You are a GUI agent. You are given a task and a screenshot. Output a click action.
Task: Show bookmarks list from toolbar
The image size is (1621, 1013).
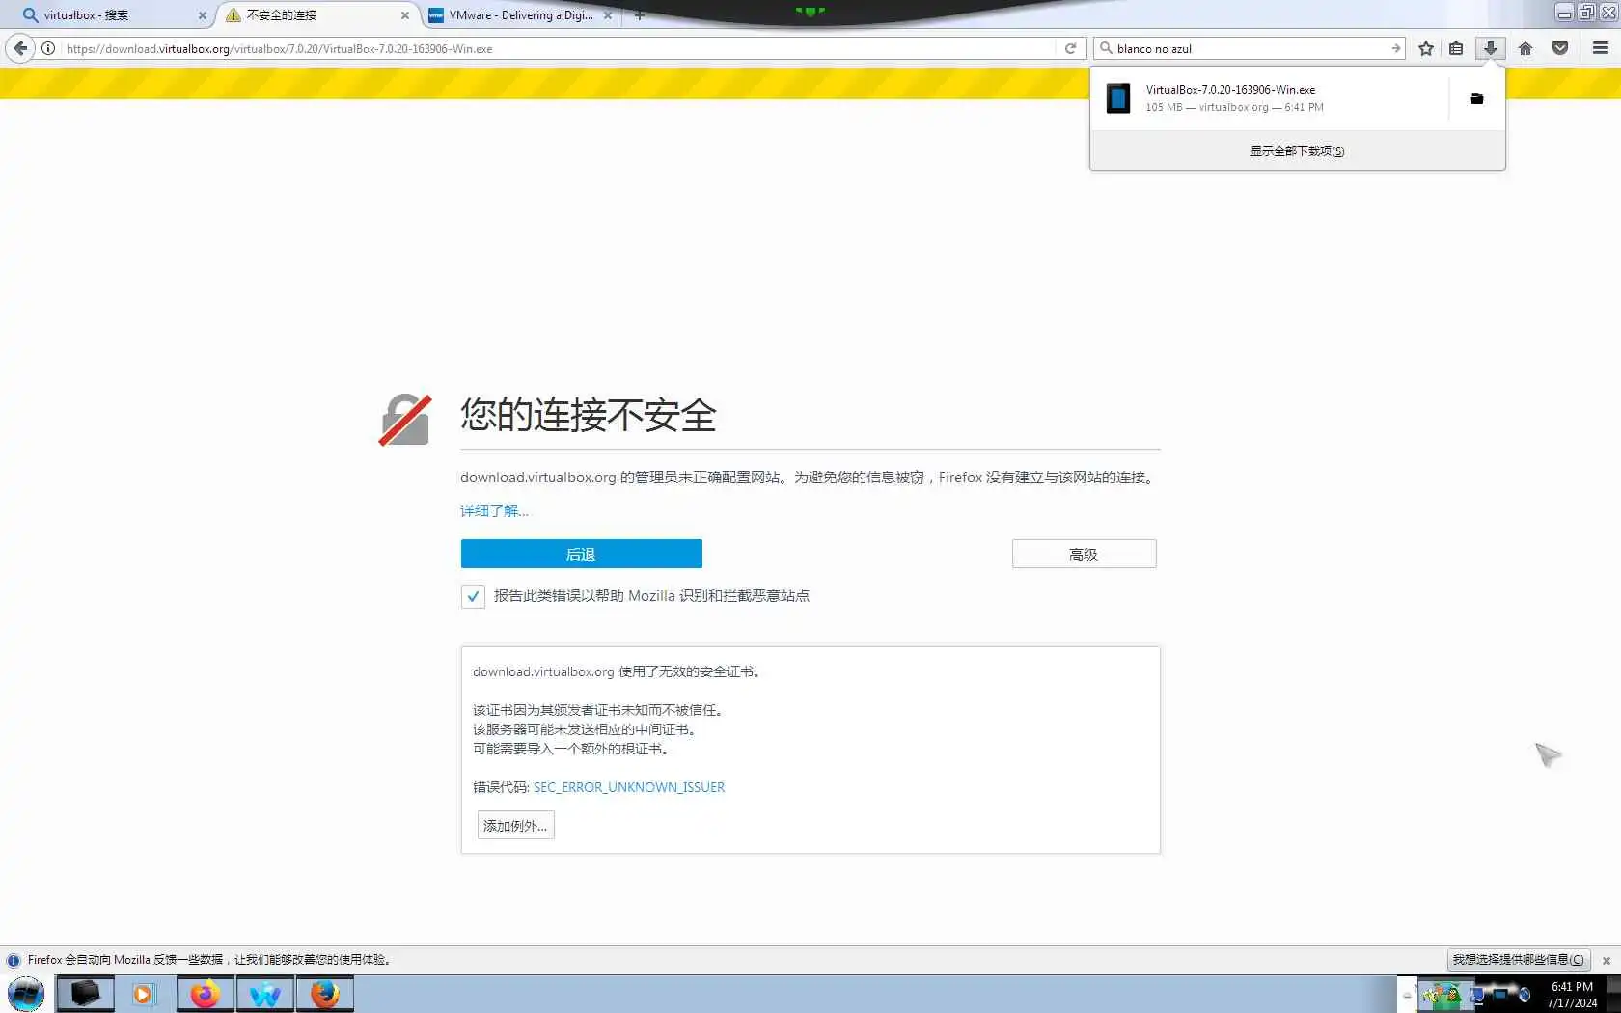1456,48
